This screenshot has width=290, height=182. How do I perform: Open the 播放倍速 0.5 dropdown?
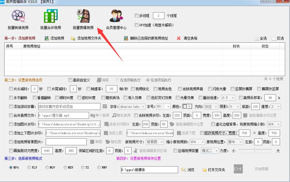pos(228,98)
